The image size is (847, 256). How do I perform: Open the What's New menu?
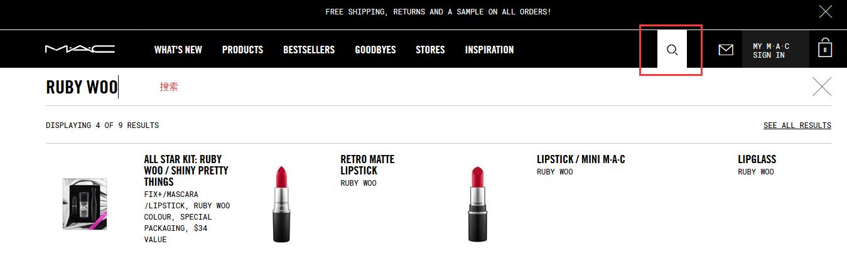[178, 50]
